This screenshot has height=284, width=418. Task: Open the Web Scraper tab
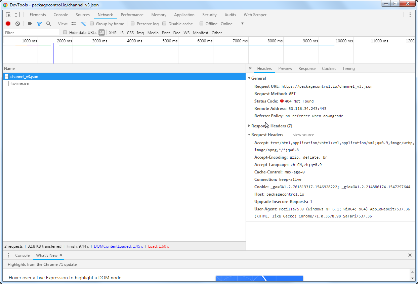tap(255, 15)
